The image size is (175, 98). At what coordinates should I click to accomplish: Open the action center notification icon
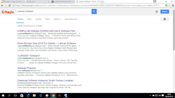[x=163, y=96]
